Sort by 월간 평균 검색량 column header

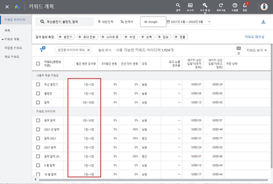pyautogui.click(x=86, y=64)
